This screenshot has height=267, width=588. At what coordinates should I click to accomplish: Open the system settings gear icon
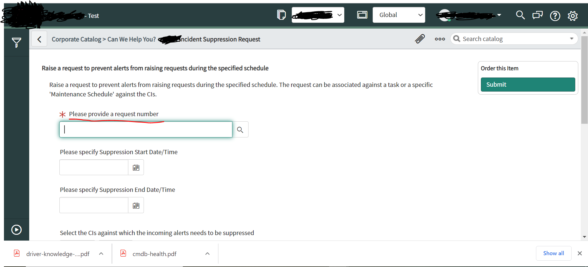[x=572, y=16]
